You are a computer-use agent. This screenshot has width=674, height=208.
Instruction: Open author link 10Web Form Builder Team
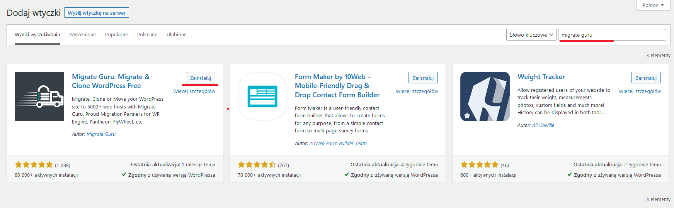click(x=338, y=144)
